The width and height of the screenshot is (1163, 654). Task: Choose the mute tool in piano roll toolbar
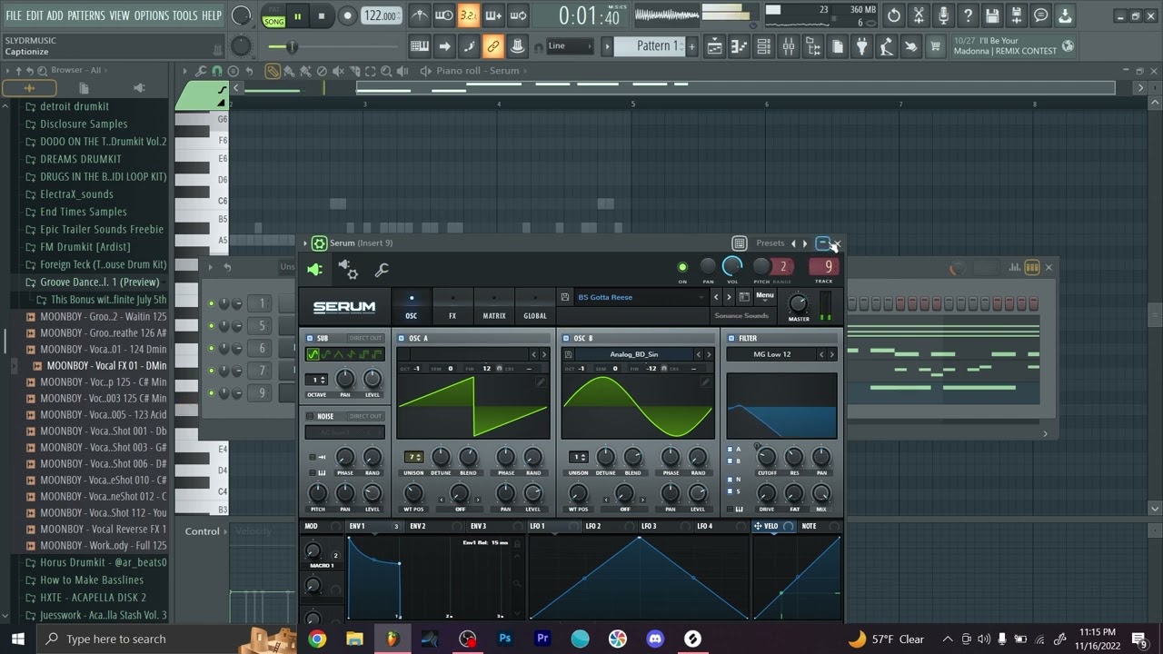[x=338, y=71]
